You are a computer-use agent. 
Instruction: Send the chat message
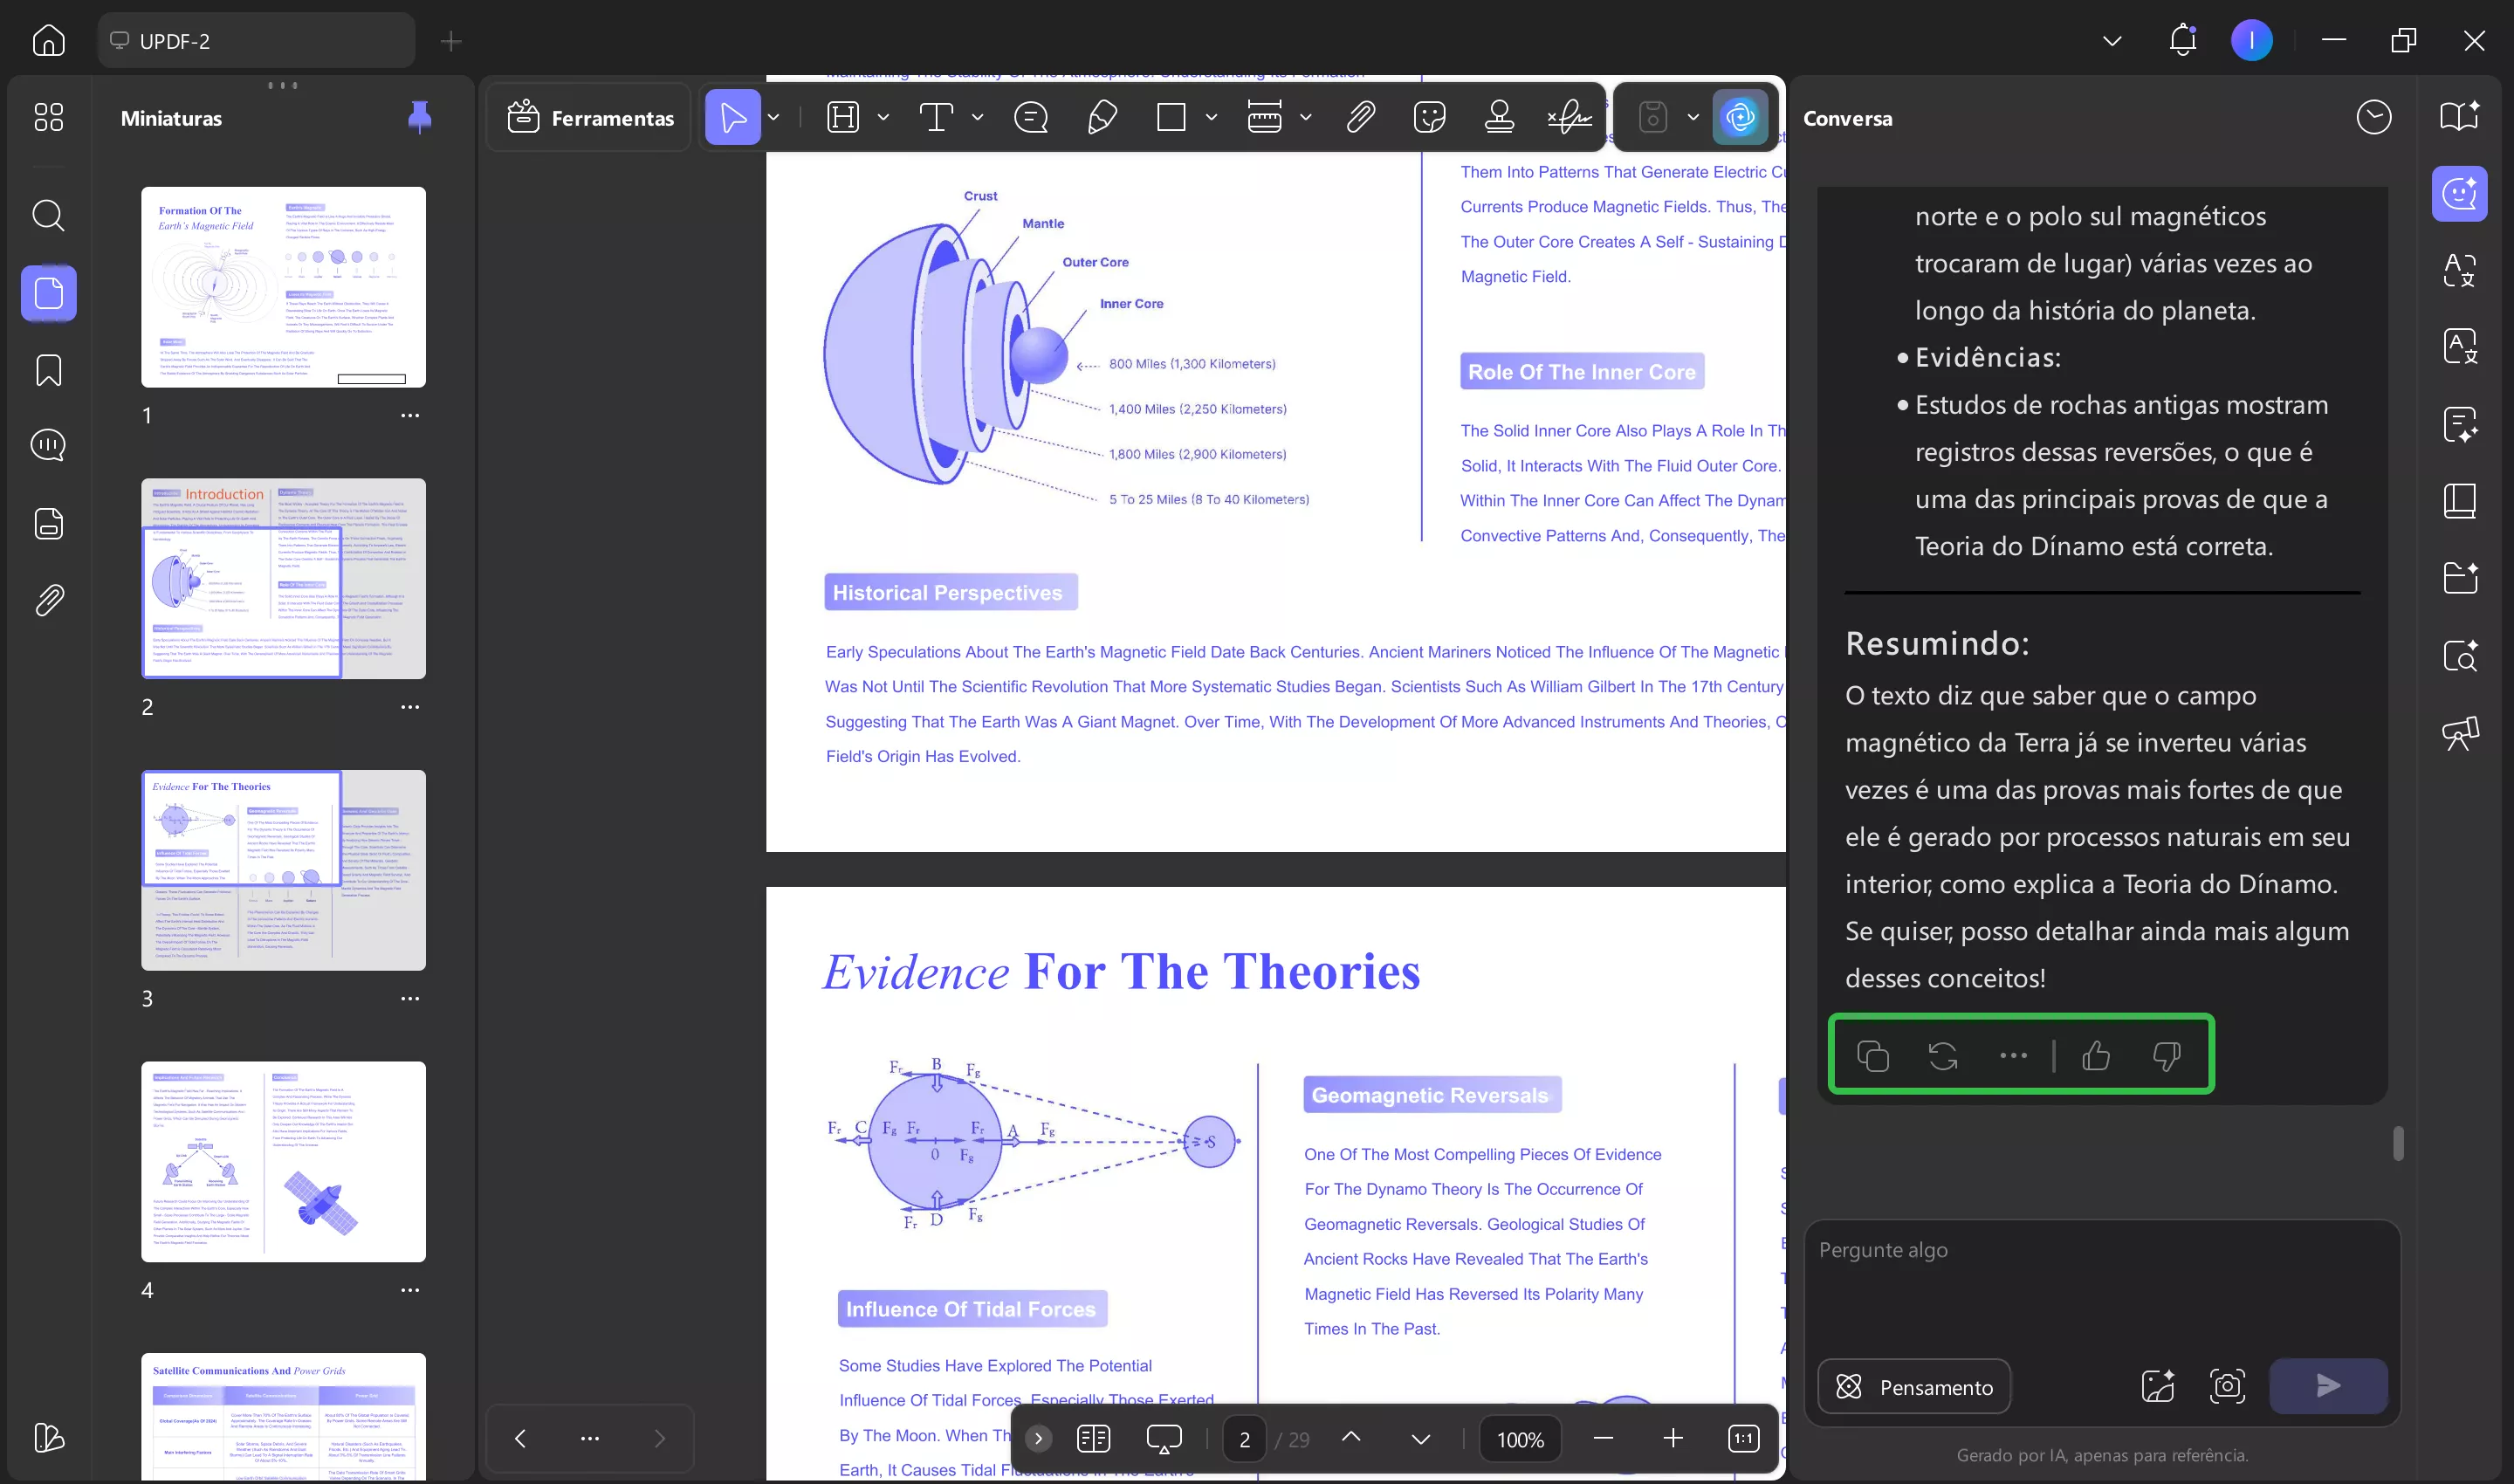coord(2328,1386)
